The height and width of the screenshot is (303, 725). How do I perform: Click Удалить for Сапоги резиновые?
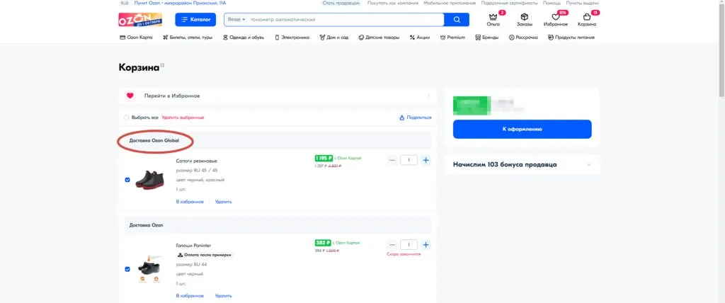point(223,202)
